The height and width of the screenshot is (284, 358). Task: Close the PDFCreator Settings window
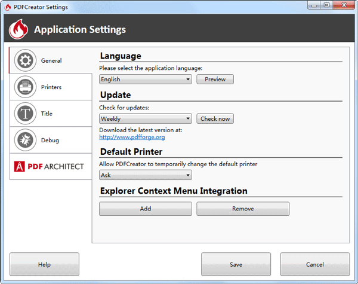pyautogui.click(x=344, y=5)
